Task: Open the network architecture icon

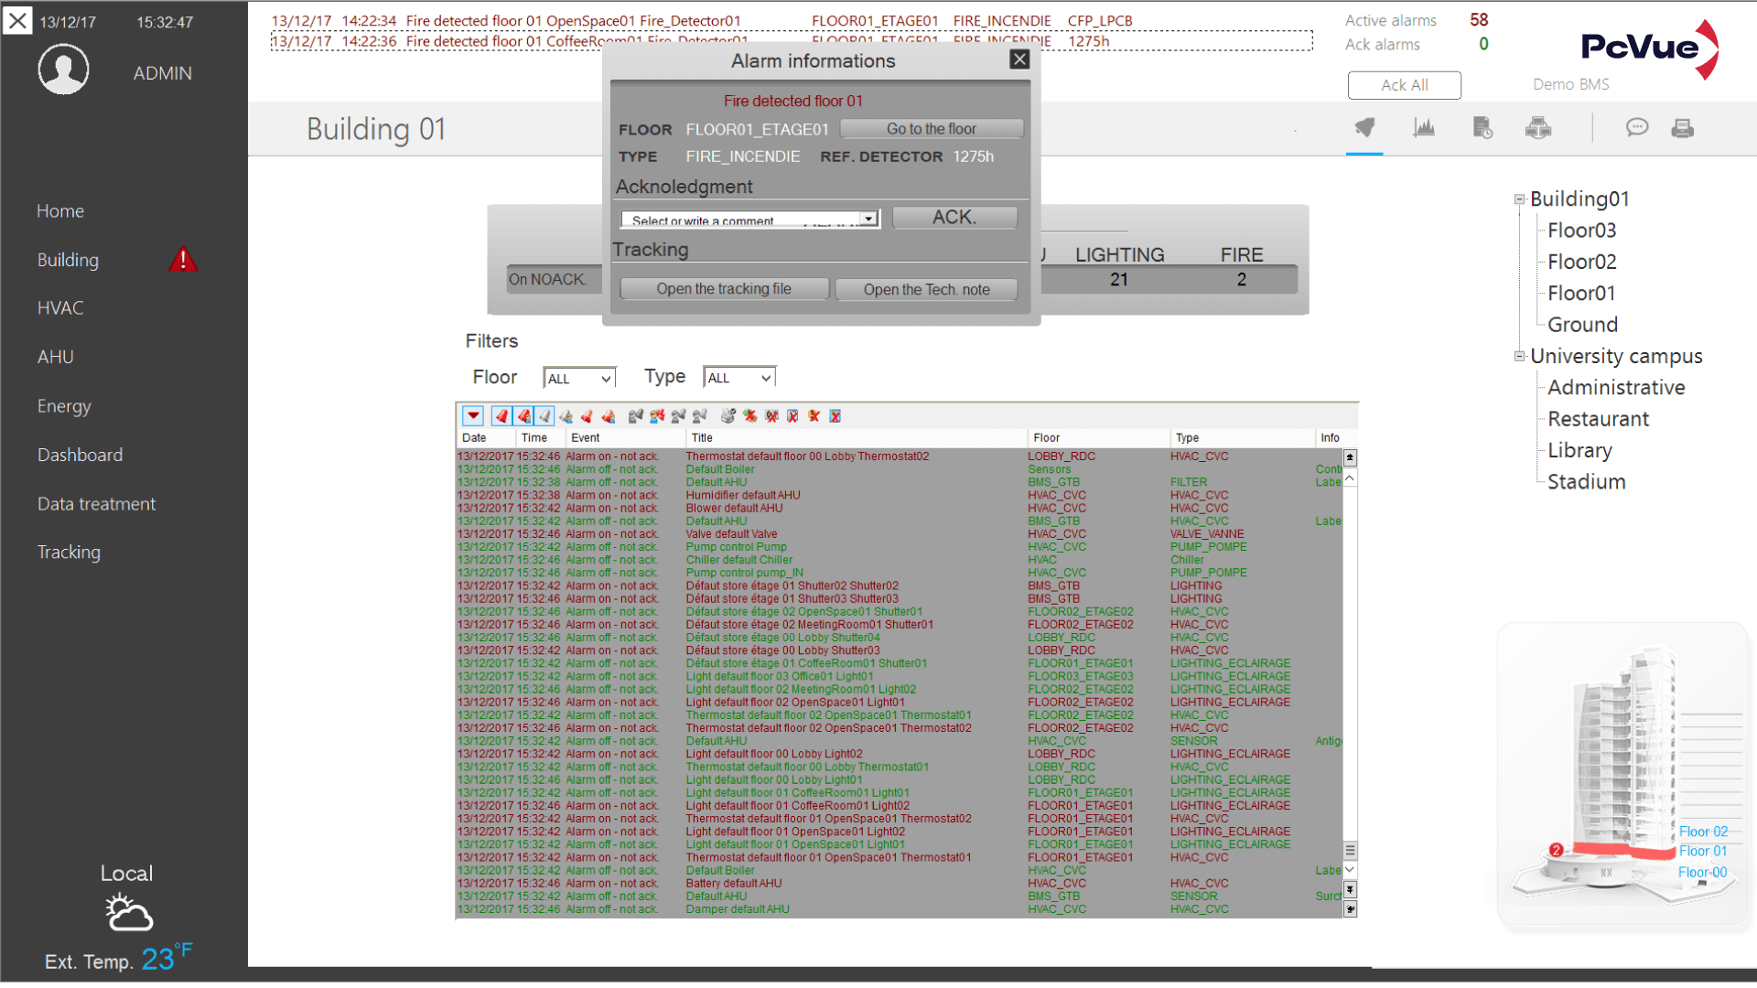Action: [1538, 128]
